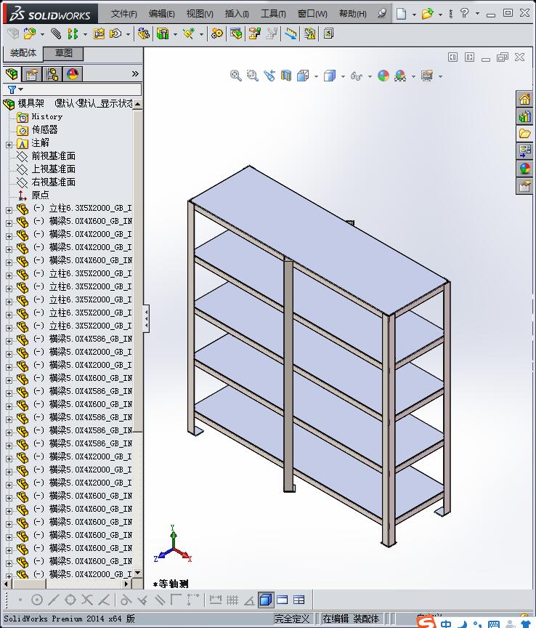Open the tree filter funnel dropdown
The width and height of the screenshot is (536, 628).
[15, 89]
